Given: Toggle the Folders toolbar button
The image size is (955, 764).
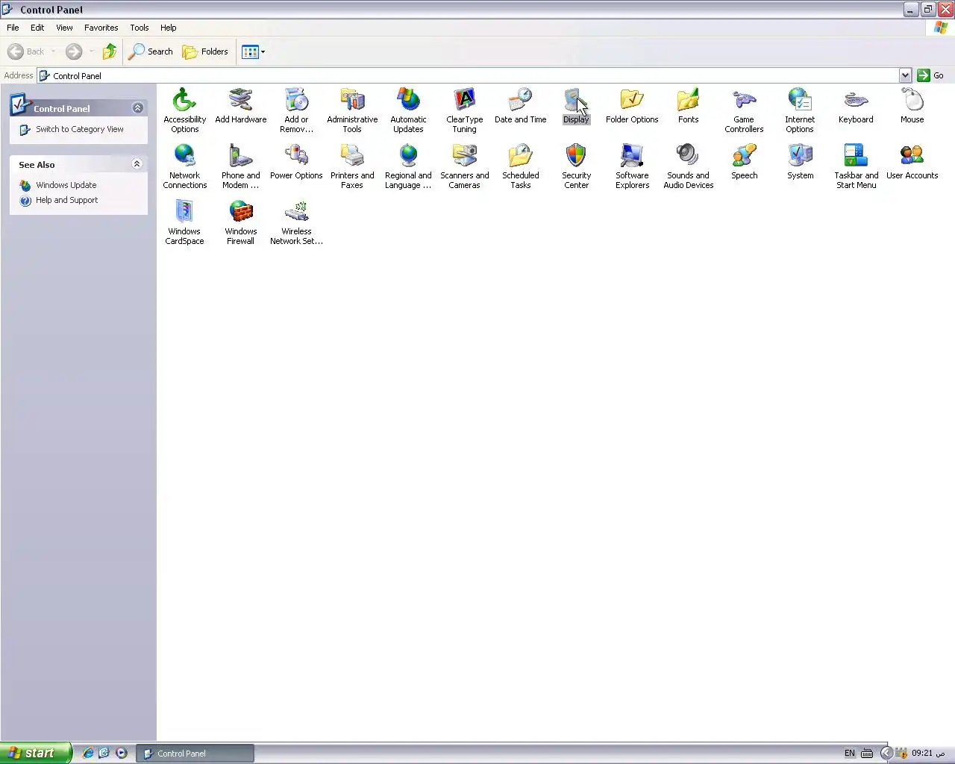Looking at the screenshot, I should (x=205, y=51).
